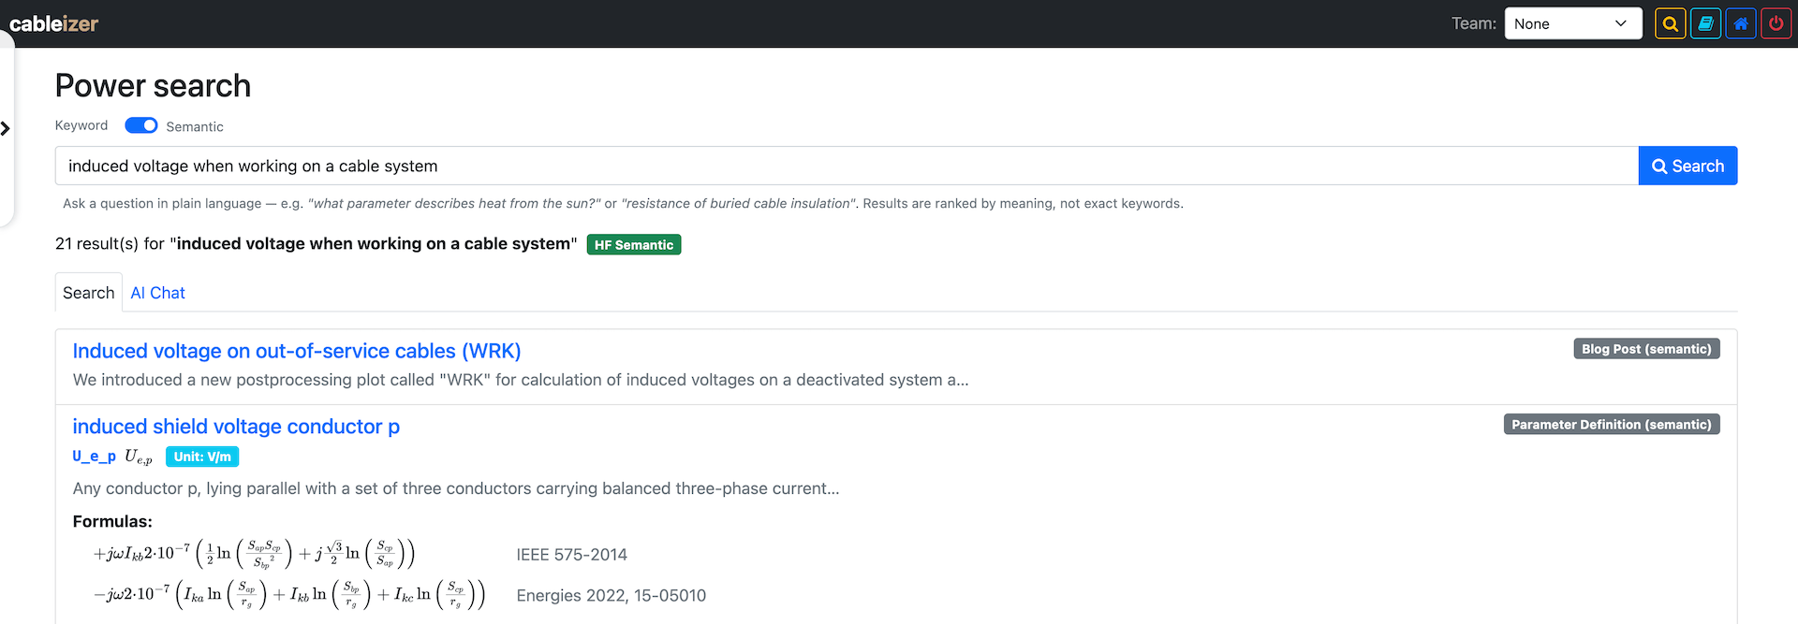Viewport: 1798px width, 624px height.
Task: Click the cableizer logo
Action: click(53, 23)
